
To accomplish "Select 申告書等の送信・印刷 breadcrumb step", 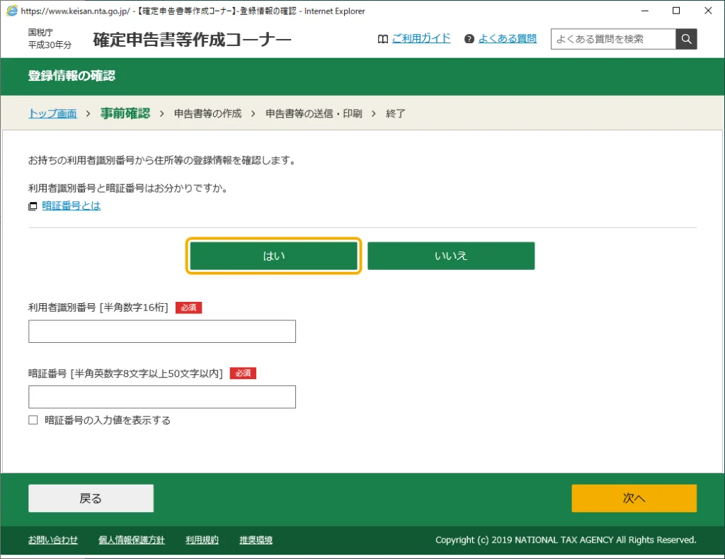I will tap(314, 113).
